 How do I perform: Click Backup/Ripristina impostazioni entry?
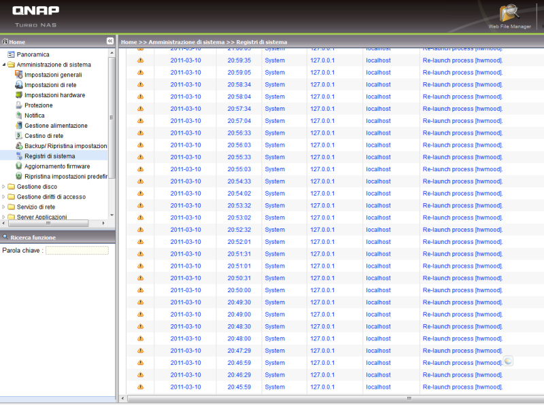point(65,146)
